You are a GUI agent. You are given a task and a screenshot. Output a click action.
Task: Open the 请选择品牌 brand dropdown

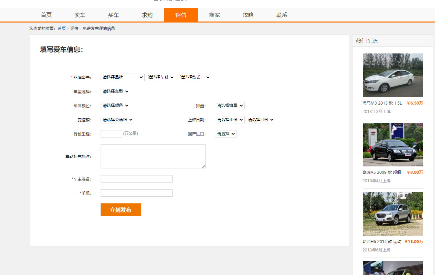coord(122,77)
